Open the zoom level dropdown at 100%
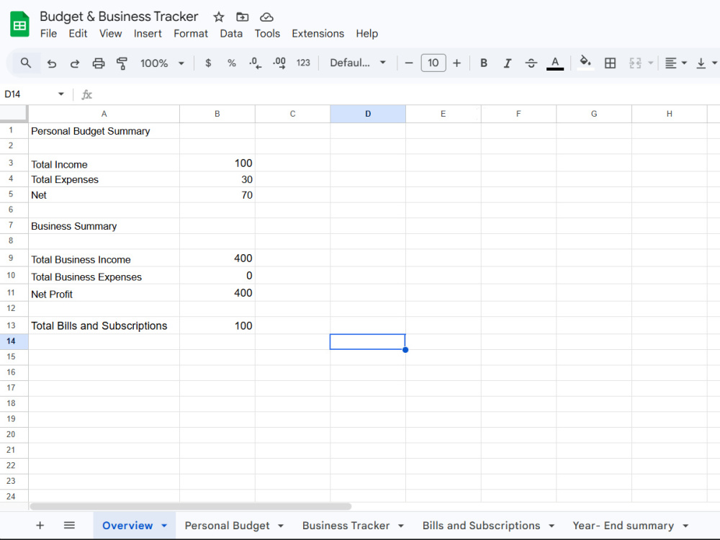The height and width of the screenshot is (540, 720). point(162,63)
